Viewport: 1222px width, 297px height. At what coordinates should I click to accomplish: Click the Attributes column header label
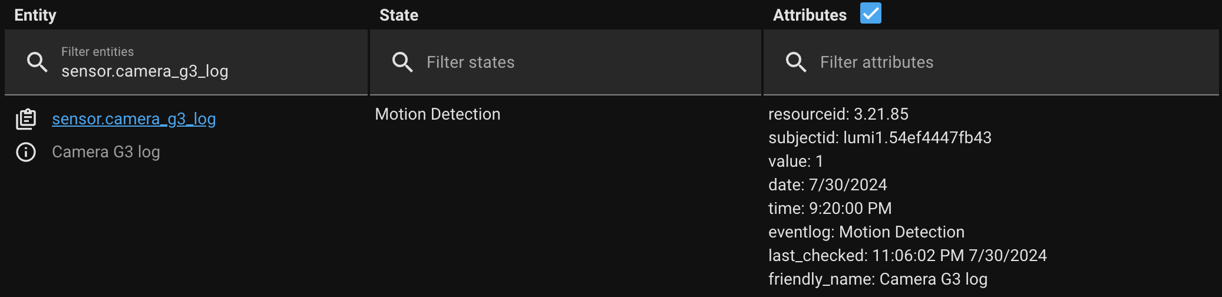[x=810, y=15]
